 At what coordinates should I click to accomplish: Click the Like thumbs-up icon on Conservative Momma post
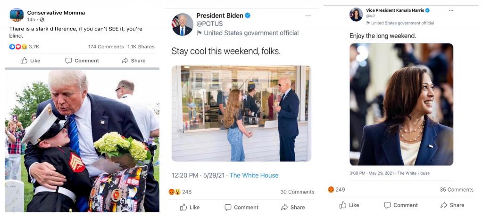coord(25,61)
